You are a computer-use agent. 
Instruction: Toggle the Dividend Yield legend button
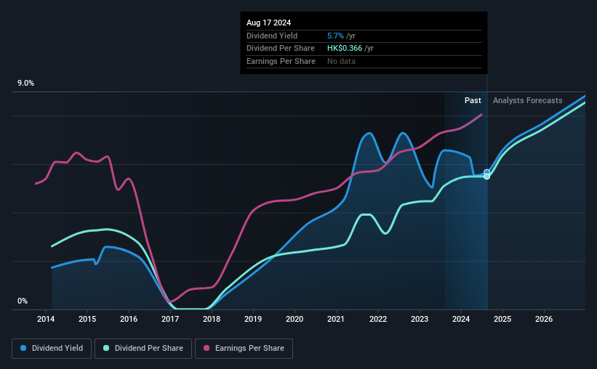point(52,349)
